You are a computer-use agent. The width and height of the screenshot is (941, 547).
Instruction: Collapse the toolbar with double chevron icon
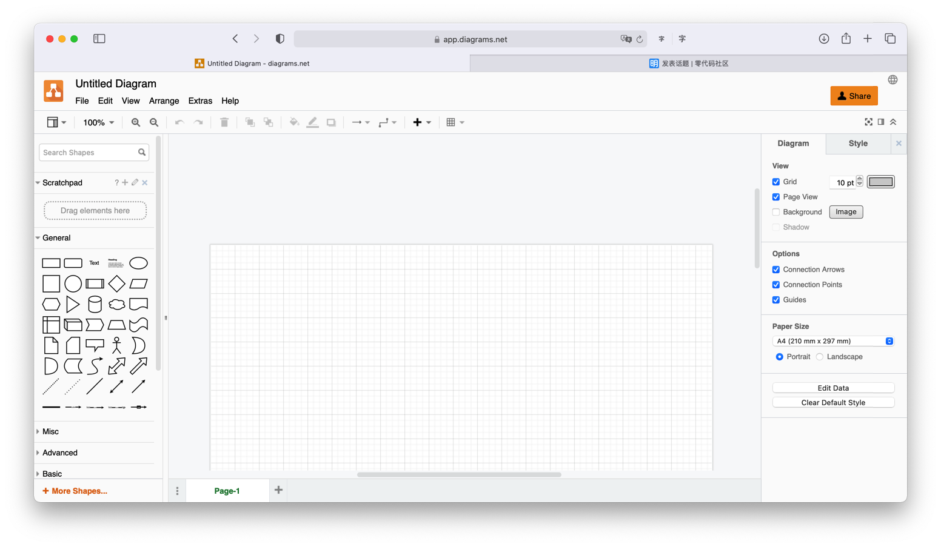[893, 122]
